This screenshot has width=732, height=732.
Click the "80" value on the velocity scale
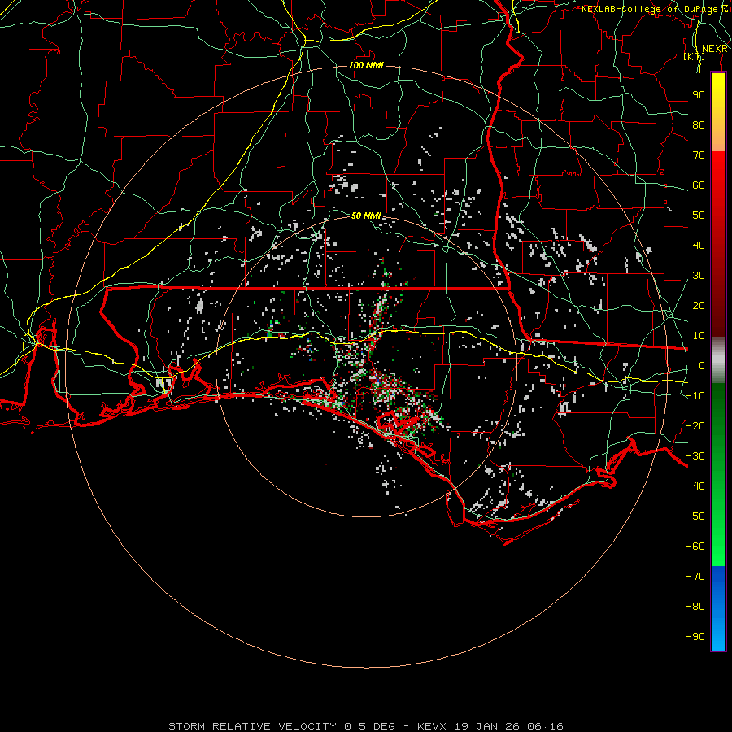coord(699,124)
